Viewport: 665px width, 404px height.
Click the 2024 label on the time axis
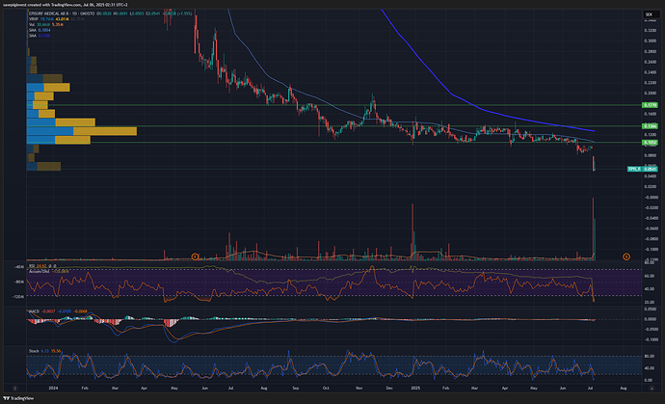(53, 388)
